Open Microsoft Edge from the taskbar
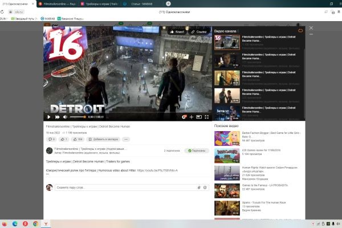342x228 pixels. (x=15, y=224)
